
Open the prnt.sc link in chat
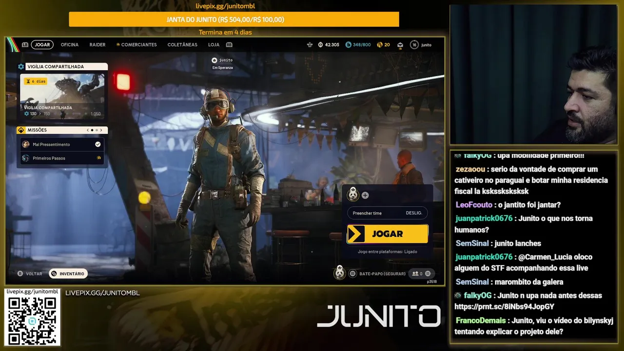[504, 307]
